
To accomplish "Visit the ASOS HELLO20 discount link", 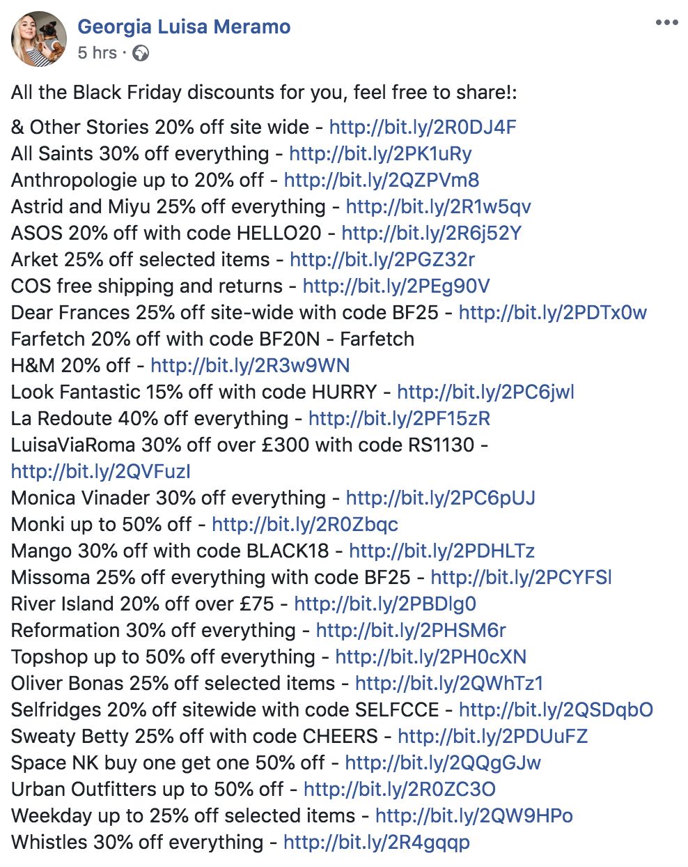I will (432, 233).
